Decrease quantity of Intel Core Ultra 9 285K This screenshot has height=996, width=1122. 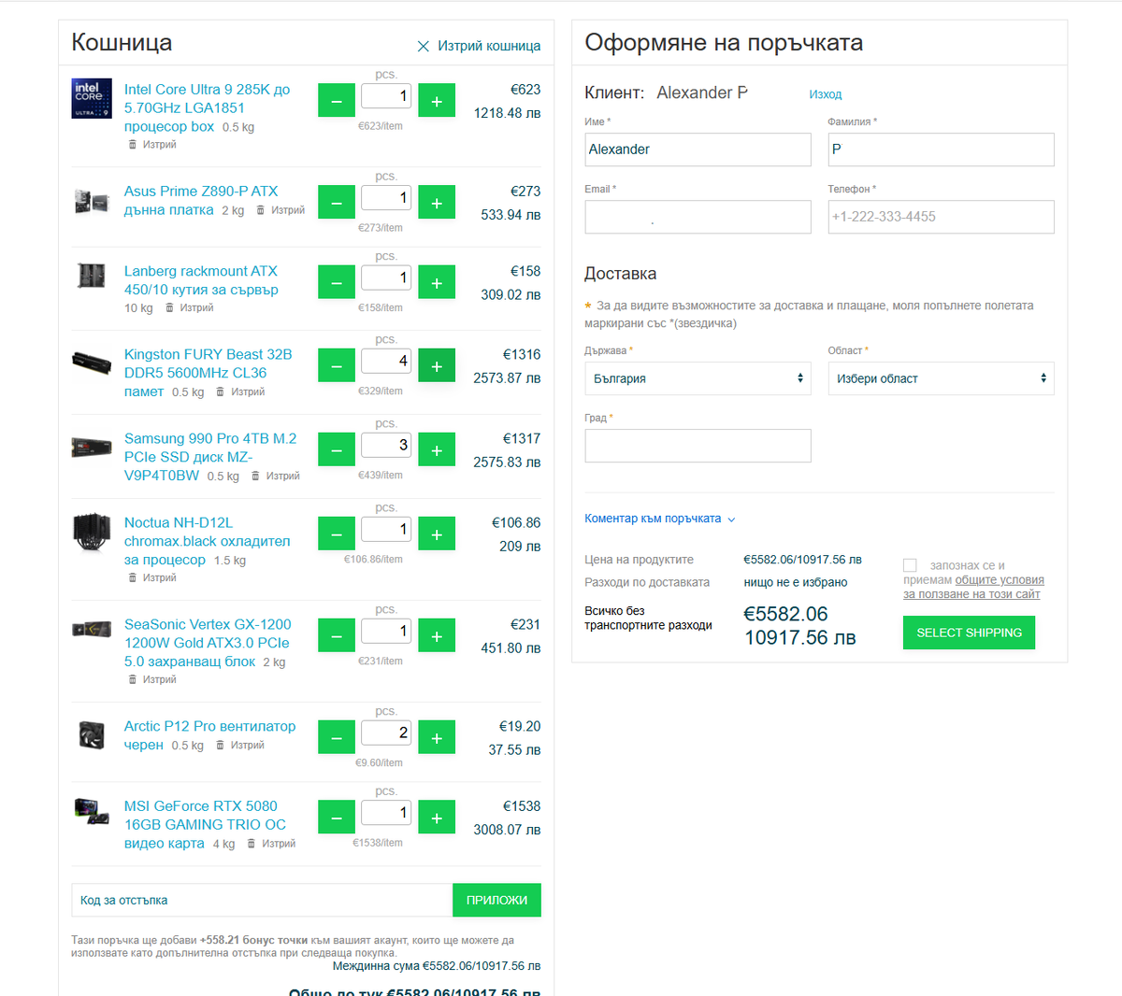click(337, 101)
